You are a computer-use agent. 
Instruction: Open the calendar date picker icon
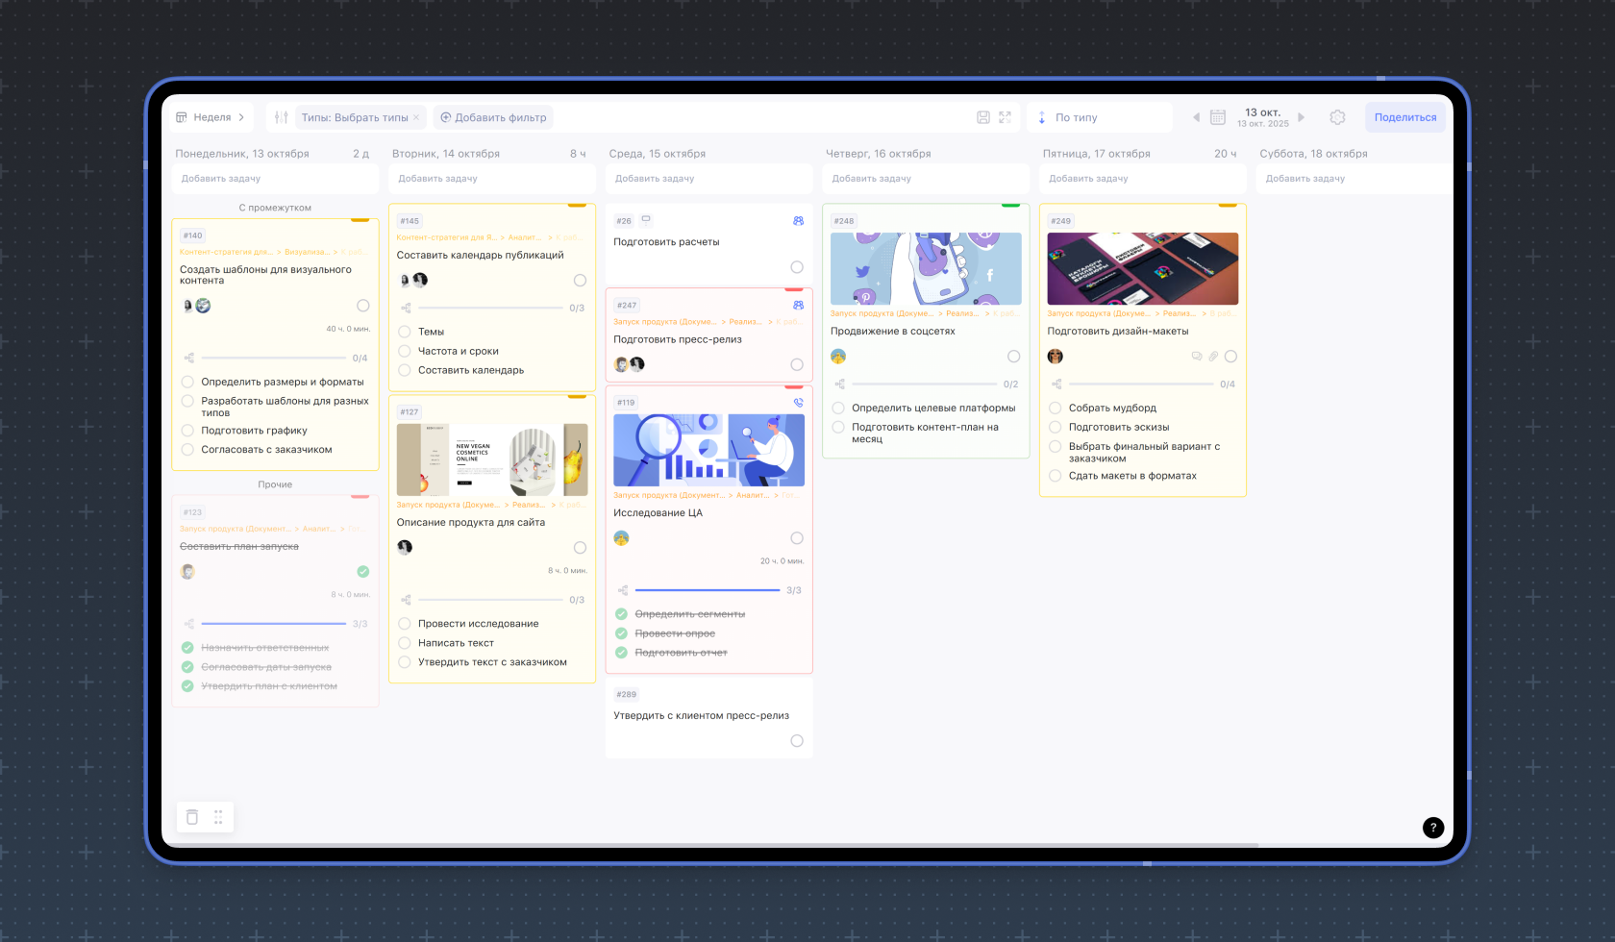(x=1217, y=117)
